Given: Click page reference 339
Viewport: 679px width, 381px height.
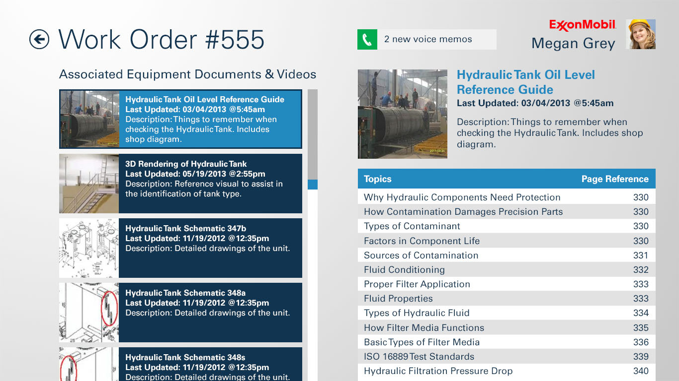Looking at the screenshot, I should coord(641,356).
